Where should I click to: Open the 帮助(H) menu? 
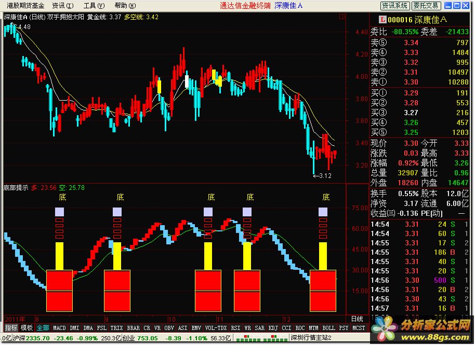tap(125, 5)
